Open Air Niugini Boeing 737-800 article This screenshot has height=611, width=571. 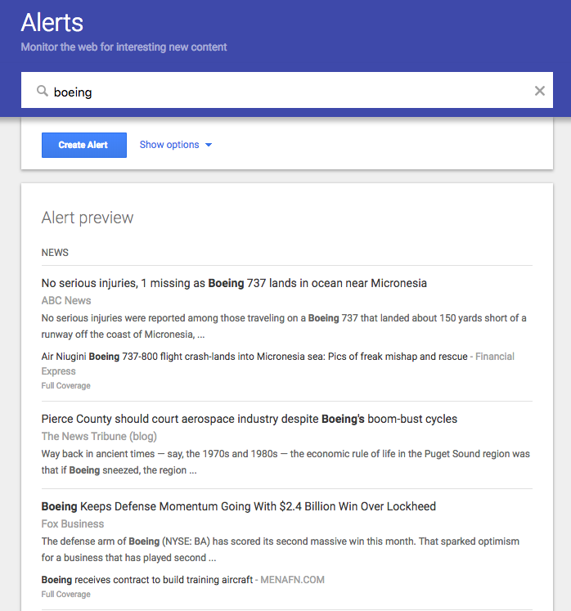click(254, 357)
